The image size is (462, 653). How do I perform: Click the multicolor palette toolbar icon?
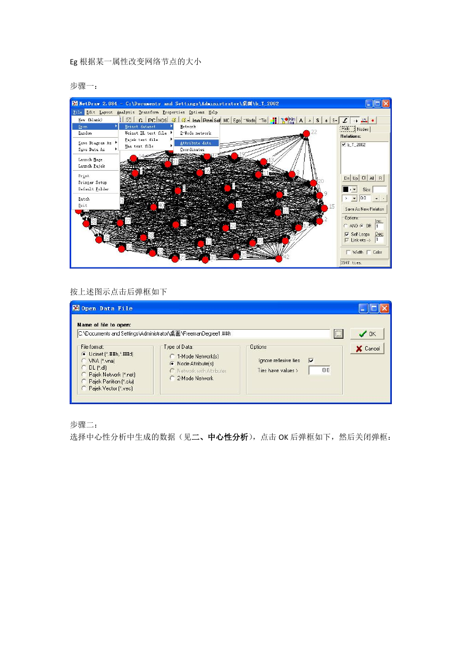(x=274, y=120)
